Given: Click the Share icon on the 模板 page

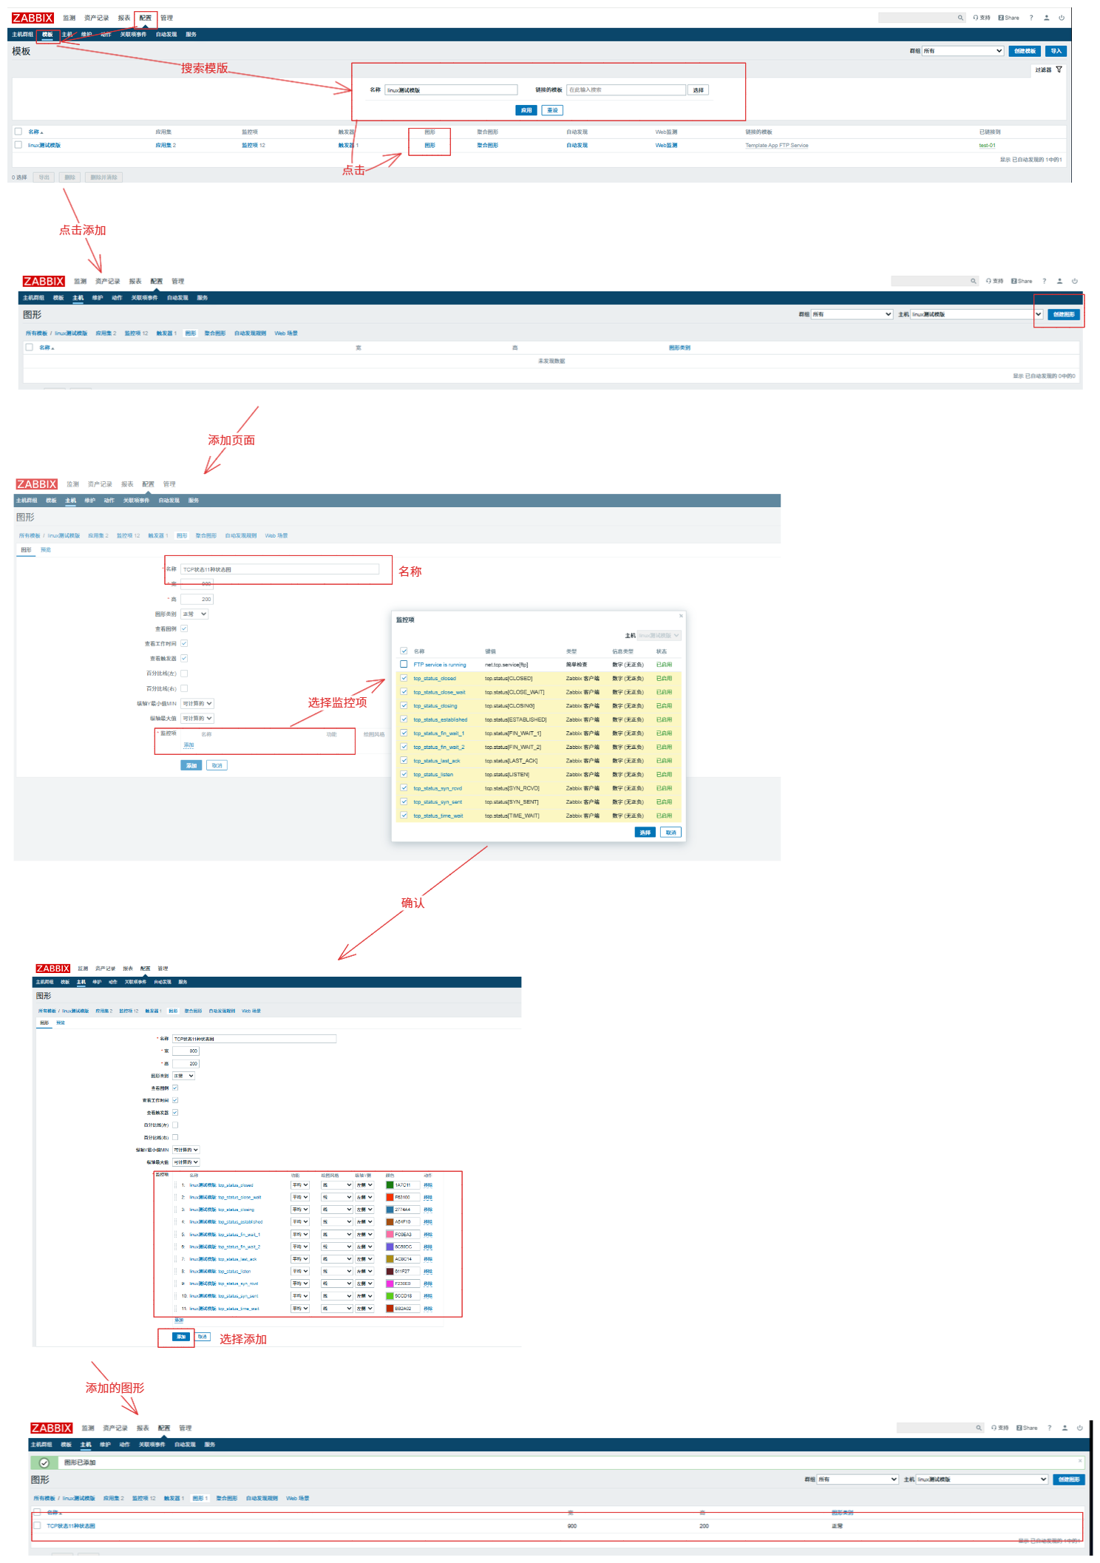Looking at the screenshot, I should click(1001, 18).
